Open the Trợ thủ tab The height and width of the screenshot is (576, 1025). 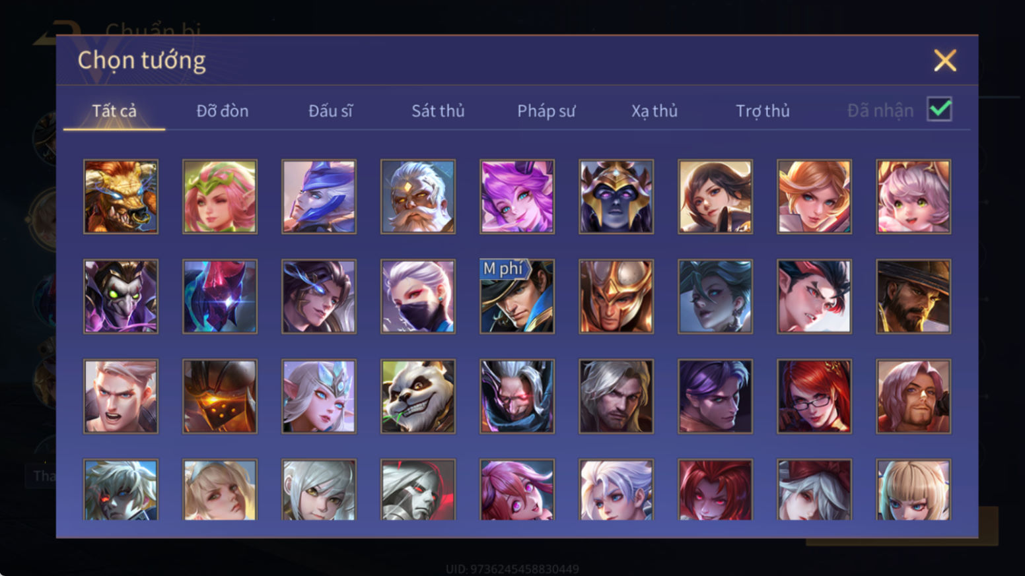tap(763, 111)
